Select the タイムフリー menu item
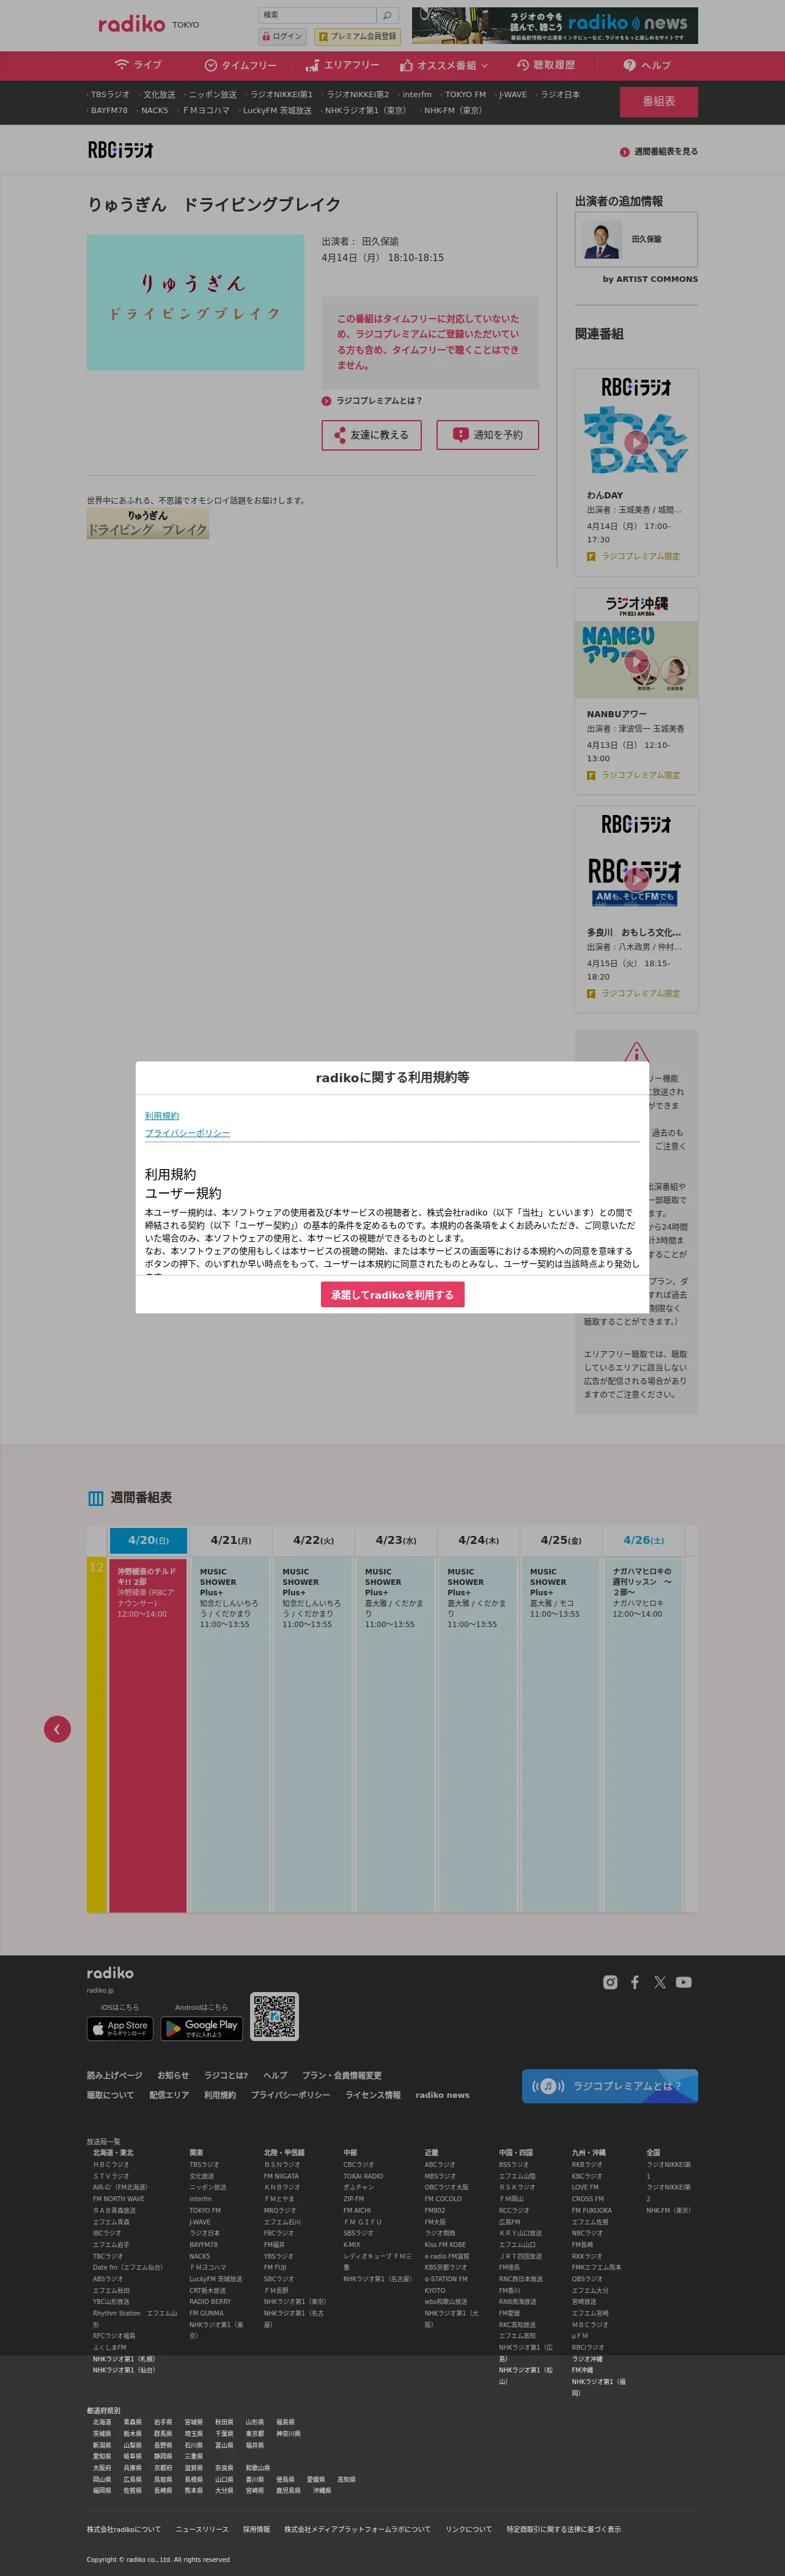This screenshot has height=2576, width=785. click(240, 65)
